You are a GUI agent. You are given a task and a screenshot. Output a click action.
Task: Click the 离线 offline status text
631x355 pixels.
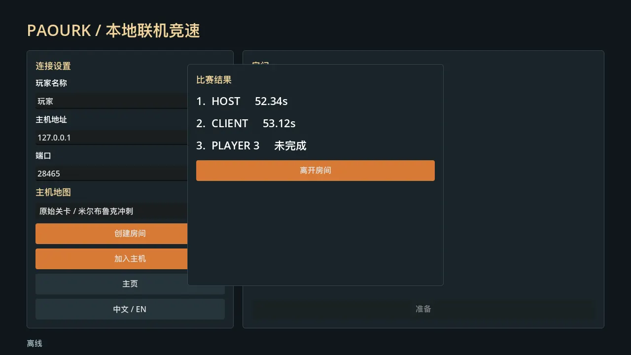pyautogui.click(x=35, y=343)
